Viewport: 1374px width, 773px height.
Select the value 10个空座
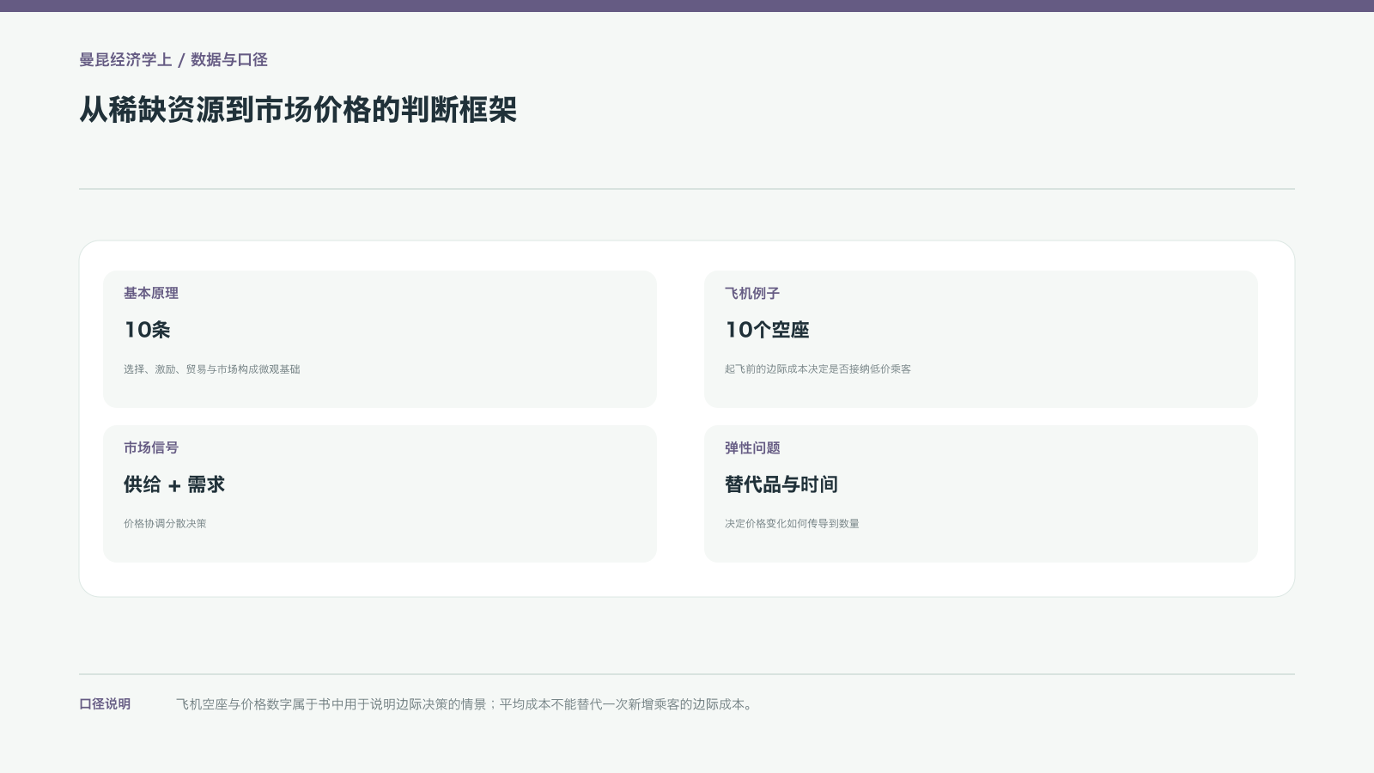pyautogui.click(x=767, y=330)
